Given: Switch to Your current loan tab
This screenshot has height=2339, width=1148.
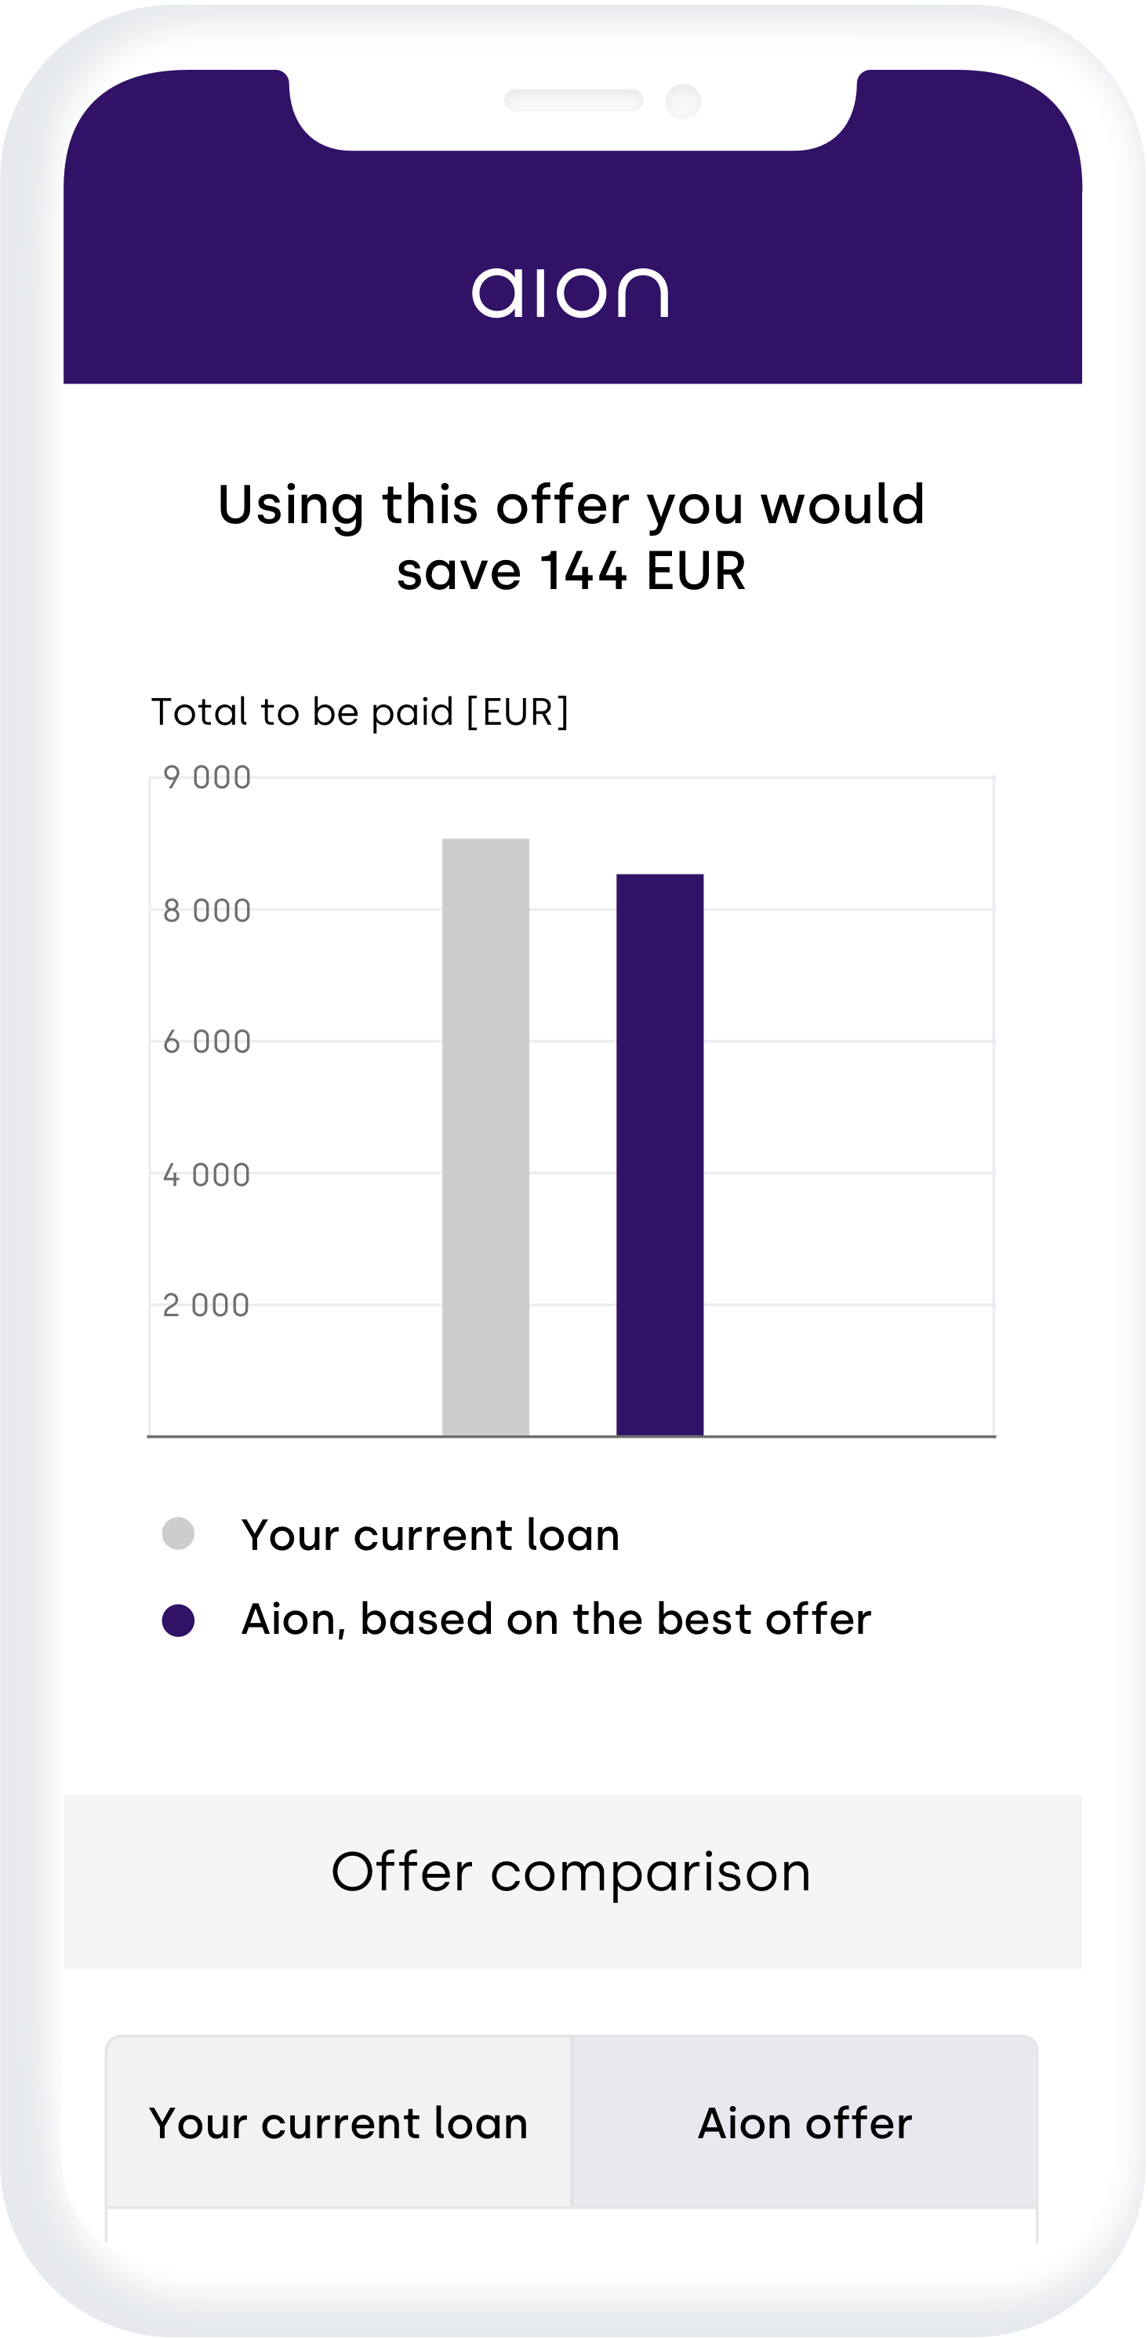Looking at the screenshot, I should [339, 2123].
